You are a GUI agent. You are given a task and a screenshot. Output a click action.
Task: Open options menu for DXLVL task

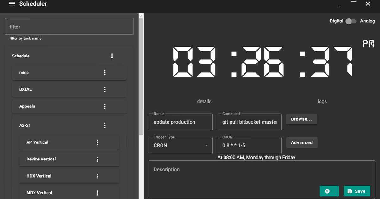click(x=105, y=89)
